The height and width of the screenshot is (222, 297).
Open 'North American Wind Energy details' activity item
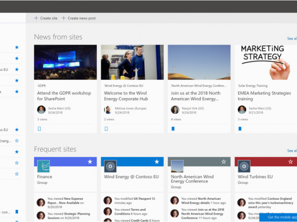point(201,201)
